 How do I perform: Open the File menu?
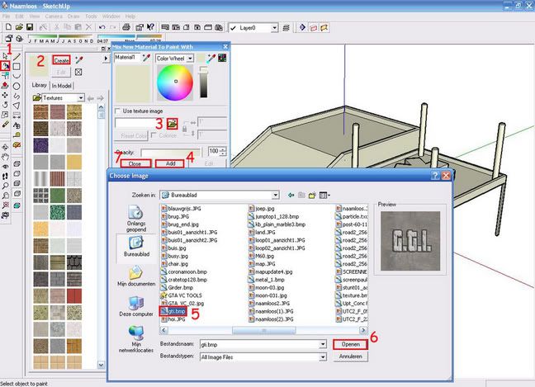coord(6,17)
